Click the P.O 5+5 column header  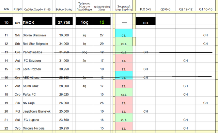point(145,9)
